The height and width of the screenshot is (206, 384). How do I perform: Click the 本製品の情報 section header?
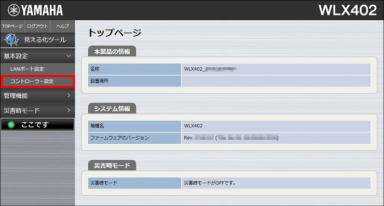click(x=112, y=52)
